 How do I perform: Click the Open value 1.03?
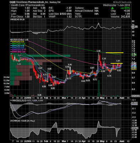pos(27,8)
